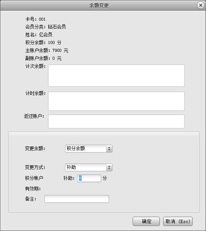This screenshot has height=231, width=206.
Task: Click the 有效期 label
Action: [33, 189]
